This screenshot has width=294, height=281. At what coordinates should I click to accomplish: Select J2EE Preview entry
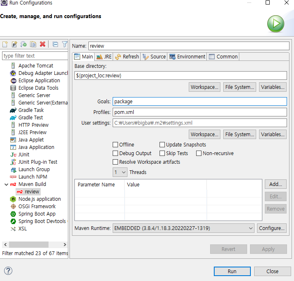tap(32, 132)
